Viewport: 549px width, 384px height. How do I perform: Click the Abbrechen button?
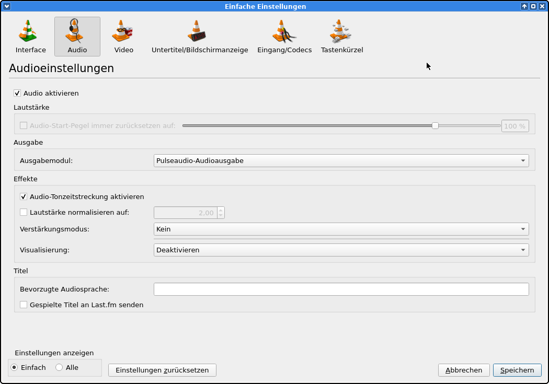(x=464, y=370)
